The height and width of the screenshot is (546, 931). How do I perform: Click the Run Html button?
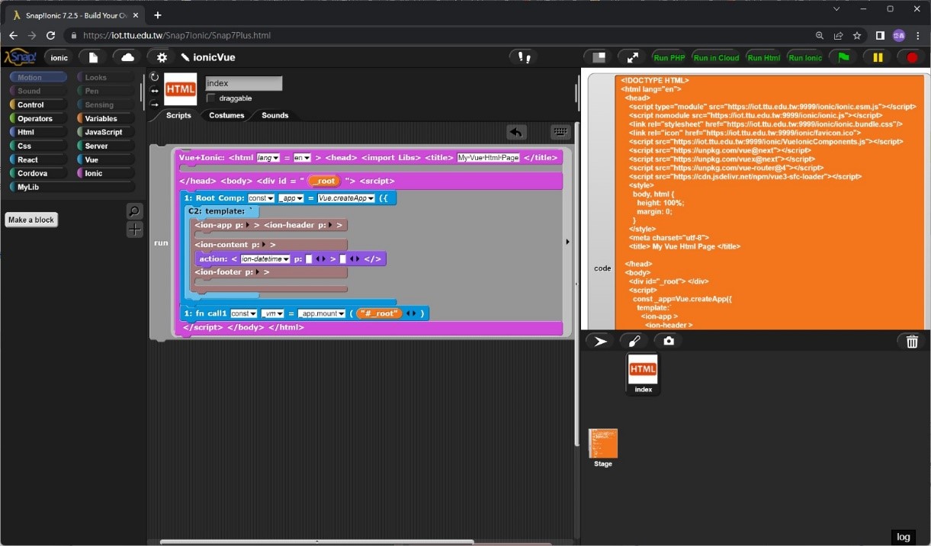[x=763, y=57]
